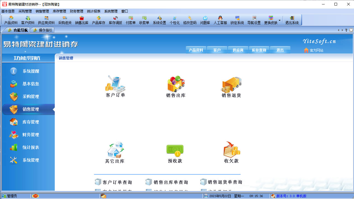
Task: Open the 预收款 module icon
Action: pyautogui.click(x=175, y=151)
